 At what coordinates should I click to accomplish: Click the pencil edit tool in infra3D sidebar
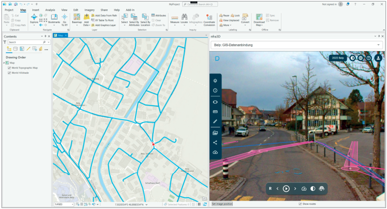(x=215, y=121)
